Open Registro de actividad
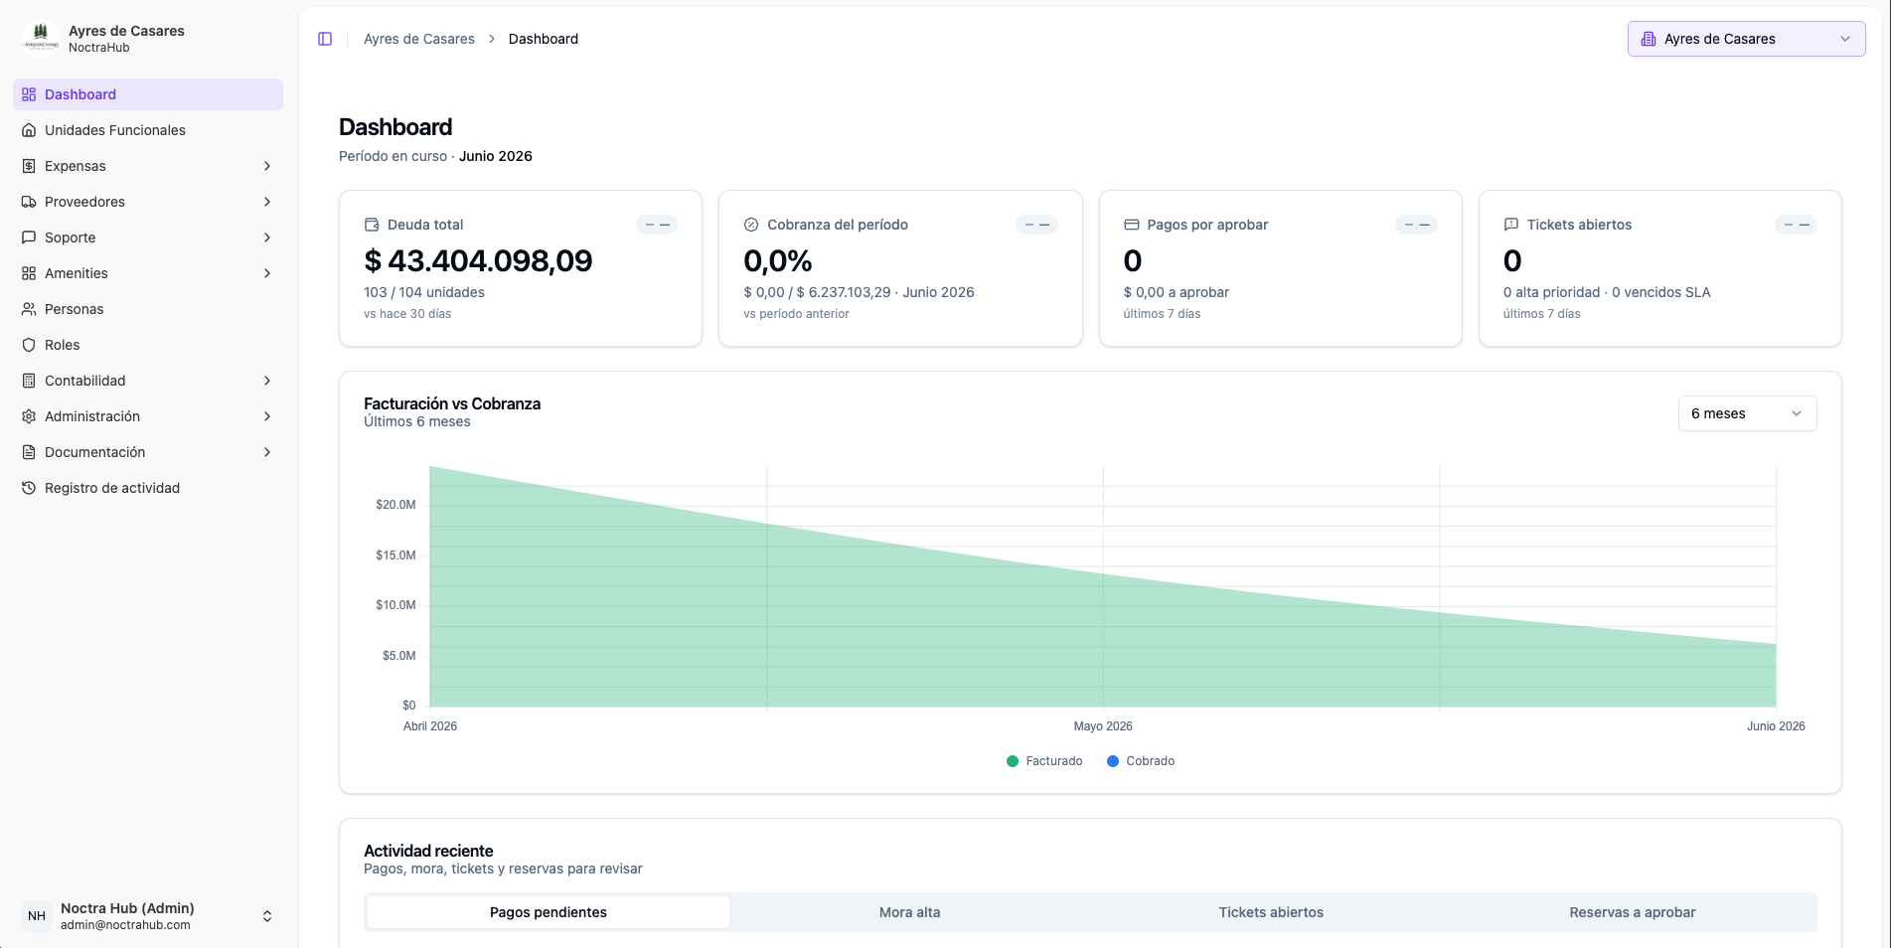Screen dimensions: 1891x948 tap(148, 488)
